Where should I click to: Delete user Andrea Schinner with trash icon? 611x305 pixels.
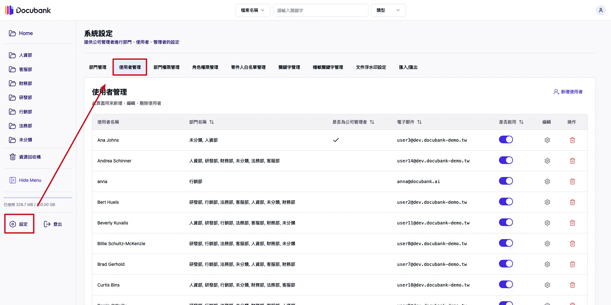[x=572, y=161]
